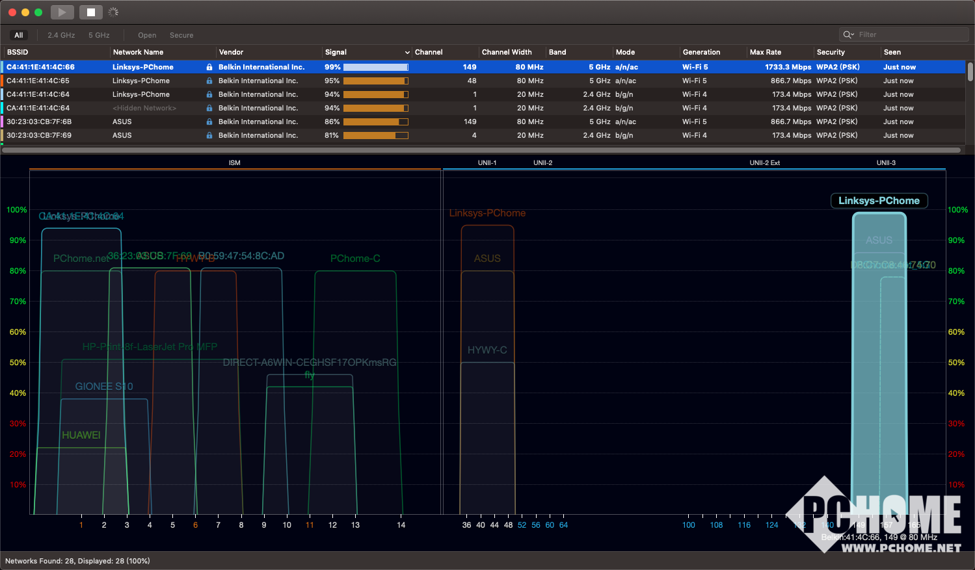Click the network table's vertical scrollbar
The width and height of the screenshot is (975, 570).
pos(970,72)
